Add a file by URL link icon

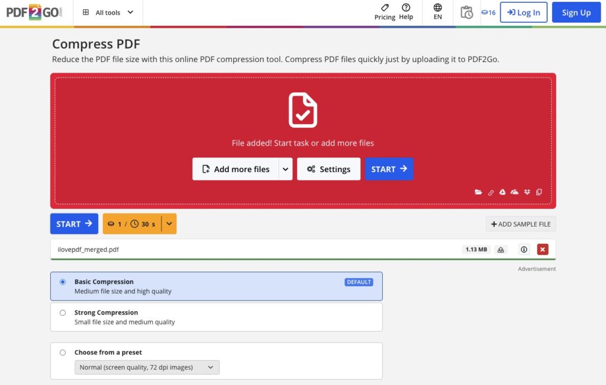point(491,192)
